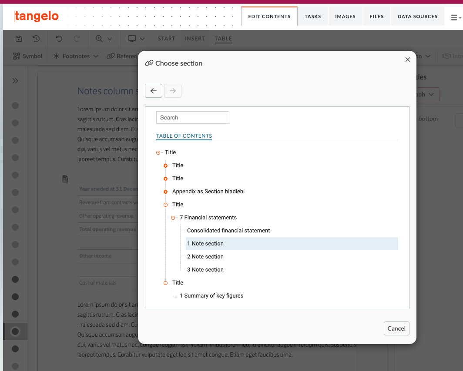Go back with the left arrow button
This screenshot has height=371, width=463.
click(x=154, y=91)
